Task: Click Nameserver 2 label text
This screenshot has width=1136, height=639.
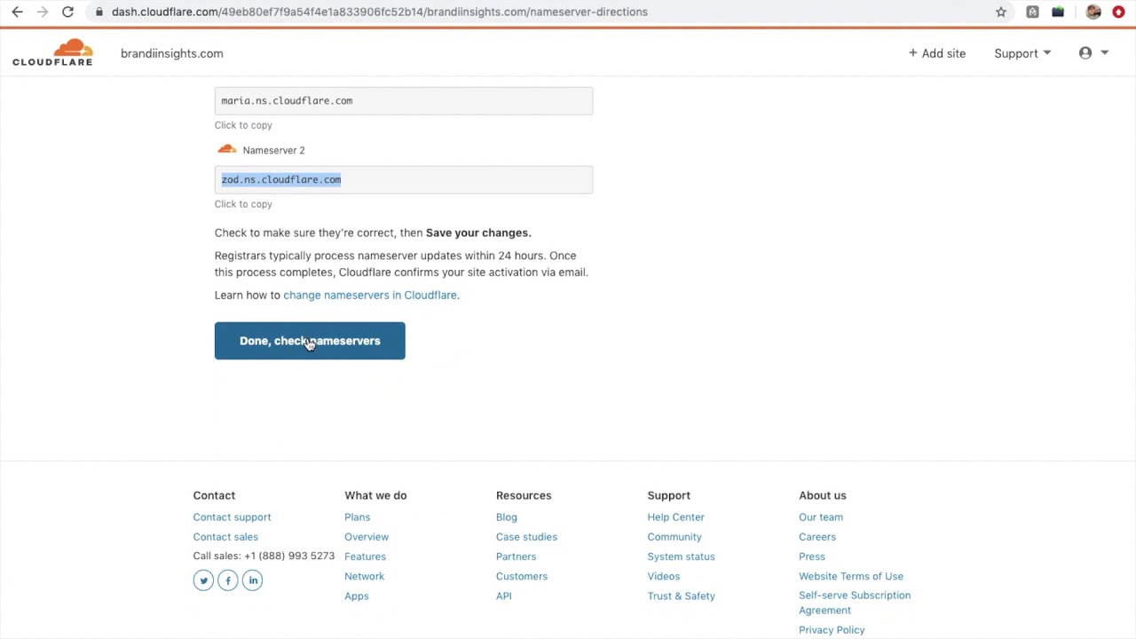Action: [x=273, y=150]
